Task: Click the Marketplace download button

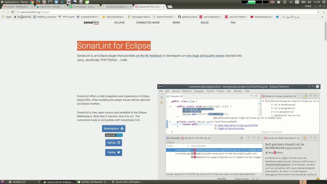Action: (114, 129)
